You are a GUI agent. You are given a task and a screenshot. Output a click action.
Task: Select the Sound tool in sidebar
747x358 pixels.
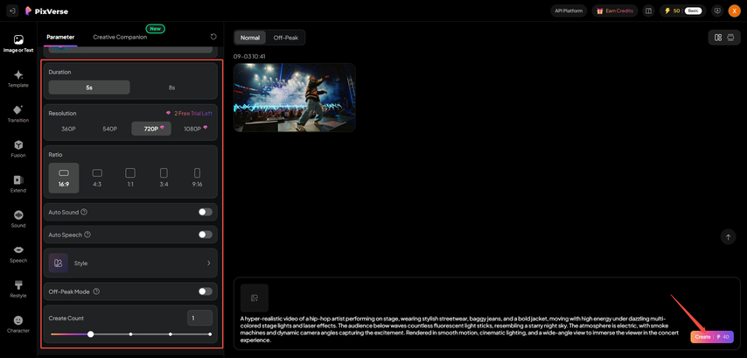tap(17, 219)
